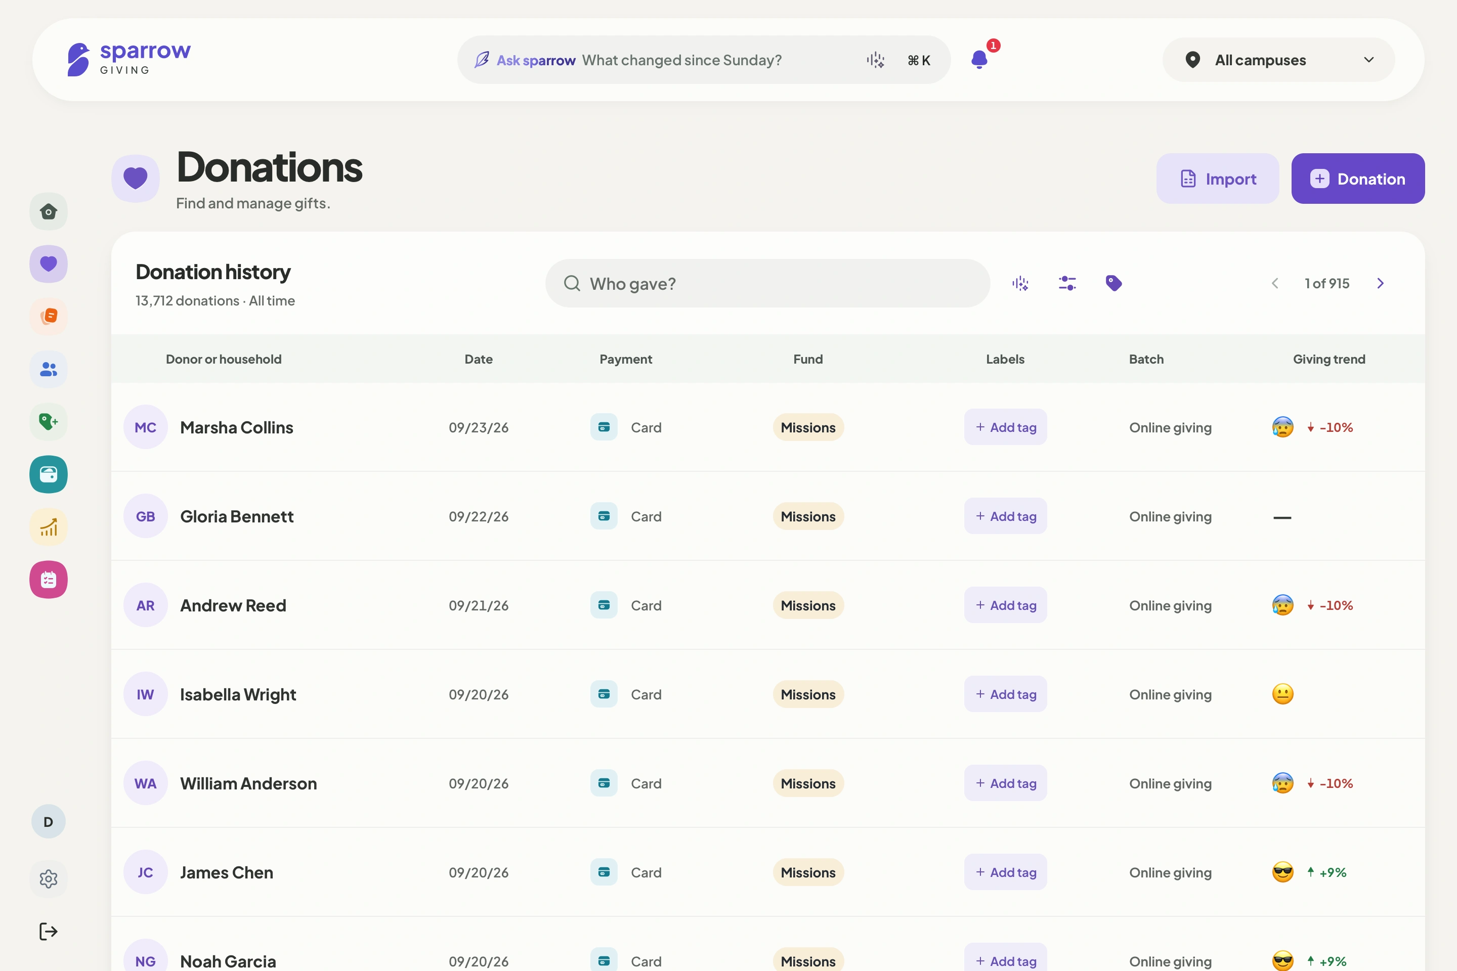Click the neutral face emoji for Isabella Wright
This screenshot has height=971, width=1457.
tap(1282, 694)
